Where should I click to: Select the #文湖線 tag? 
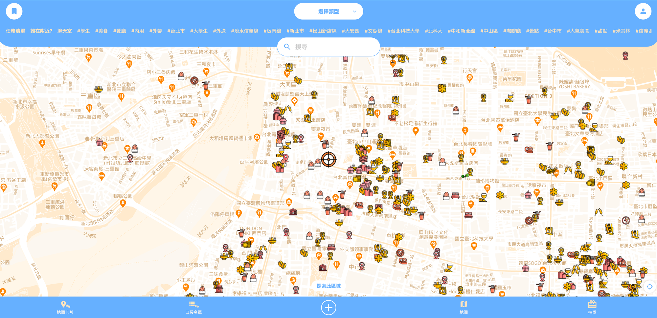(x=374, y=31)
